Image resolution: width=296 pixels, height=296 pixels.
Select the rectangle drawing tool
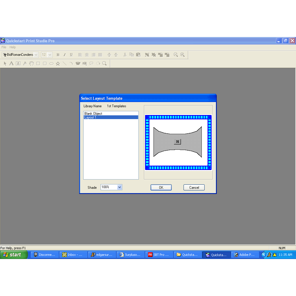pos(38,63)
